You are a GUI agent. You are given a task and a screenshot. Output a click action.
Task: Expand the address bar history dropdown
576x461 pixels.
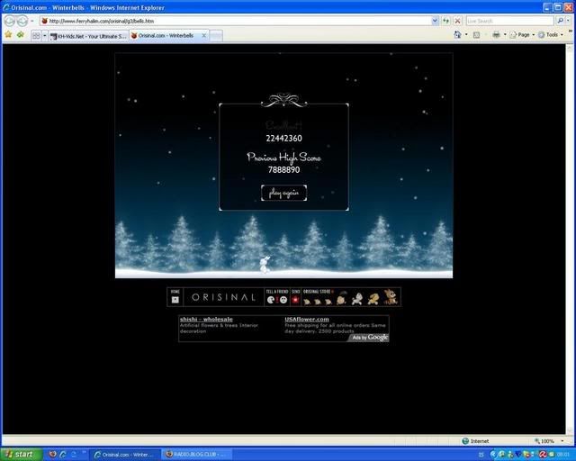(435, 21)
